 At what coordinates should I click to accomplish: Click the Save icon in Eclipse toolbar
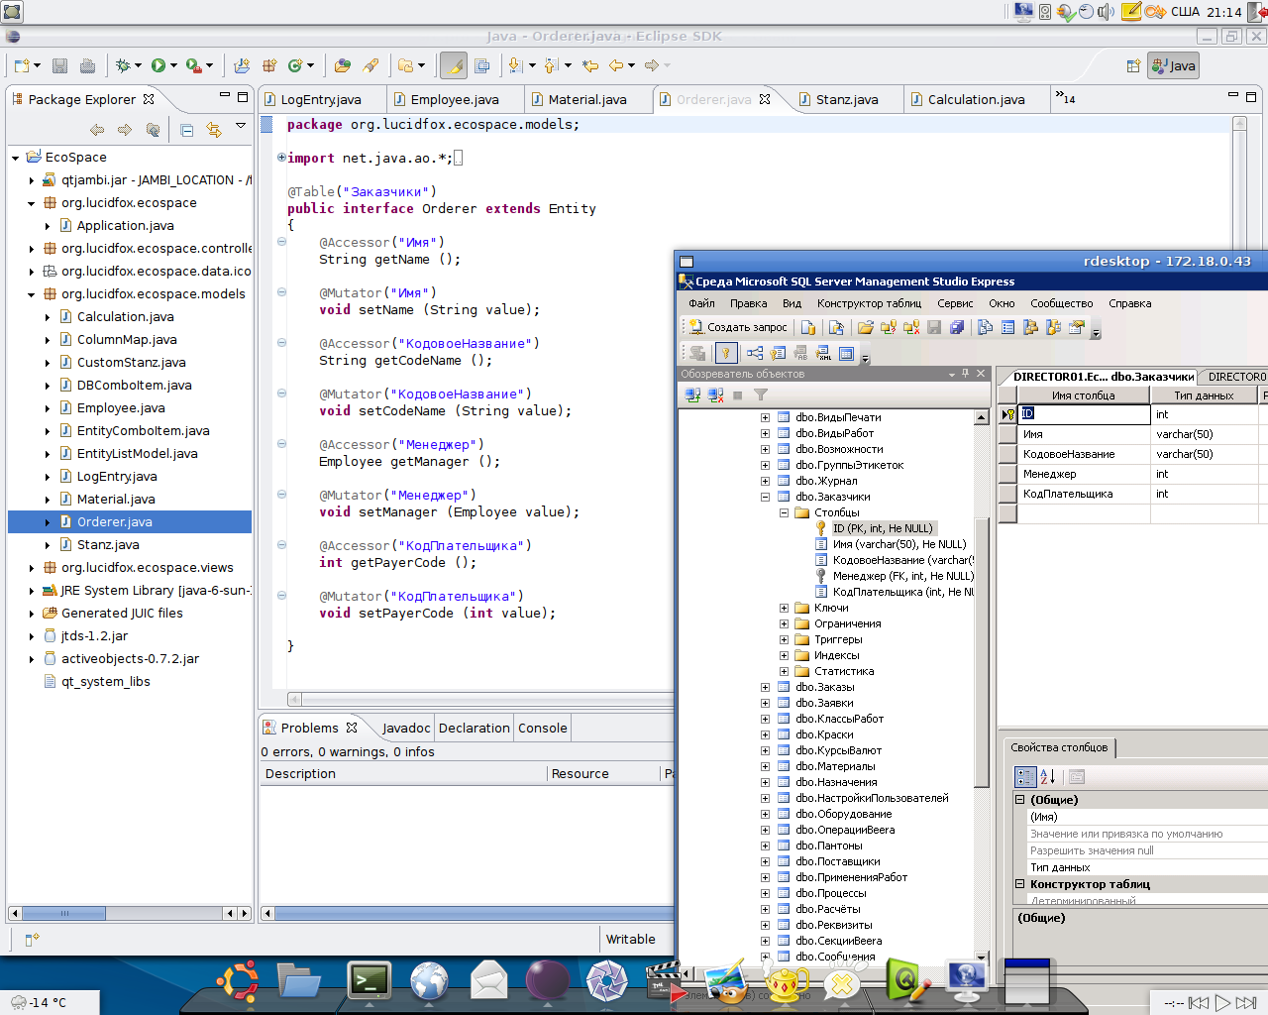59,65
